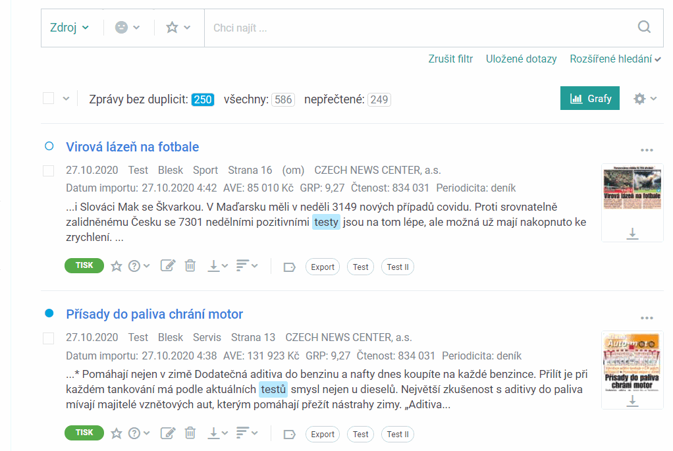The height and width of the screenshot is (451, 673).
Task: Click tag icon on Přísady do paliva article
Action: click(x=290, y=435)
